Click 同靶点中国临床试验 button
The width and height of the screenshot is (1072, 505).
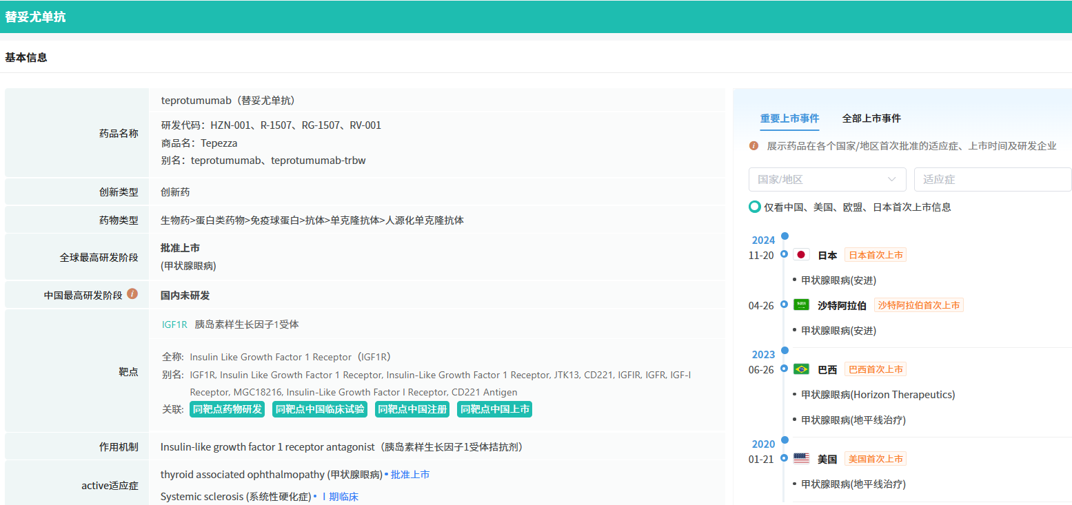coord(320,409)
